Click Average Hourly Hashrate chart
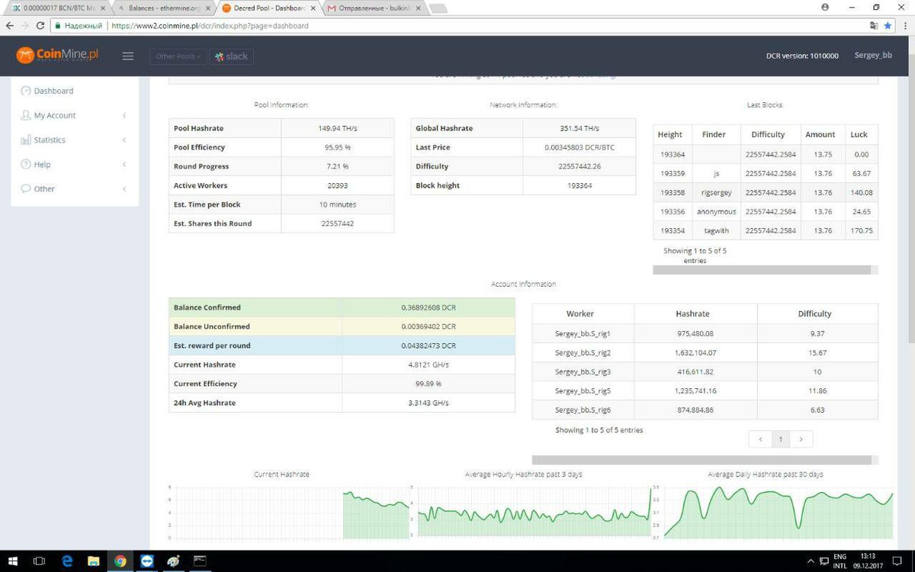This screenshot has width=915, height=572. 531,511
